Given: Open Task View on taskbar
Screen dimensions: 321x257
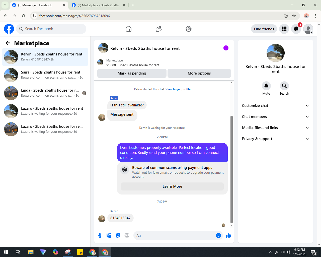Looking at the screenshot, I should click(18, 252).
